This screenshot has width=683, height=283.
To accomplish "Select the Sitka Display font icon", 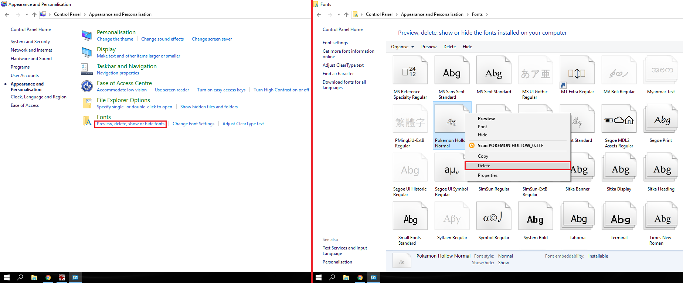I will point(619,167).
